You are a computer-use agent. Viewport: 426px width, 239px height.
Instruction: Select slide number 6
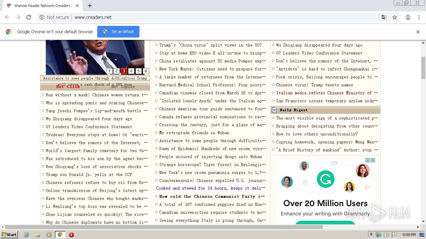pos(146,71)
